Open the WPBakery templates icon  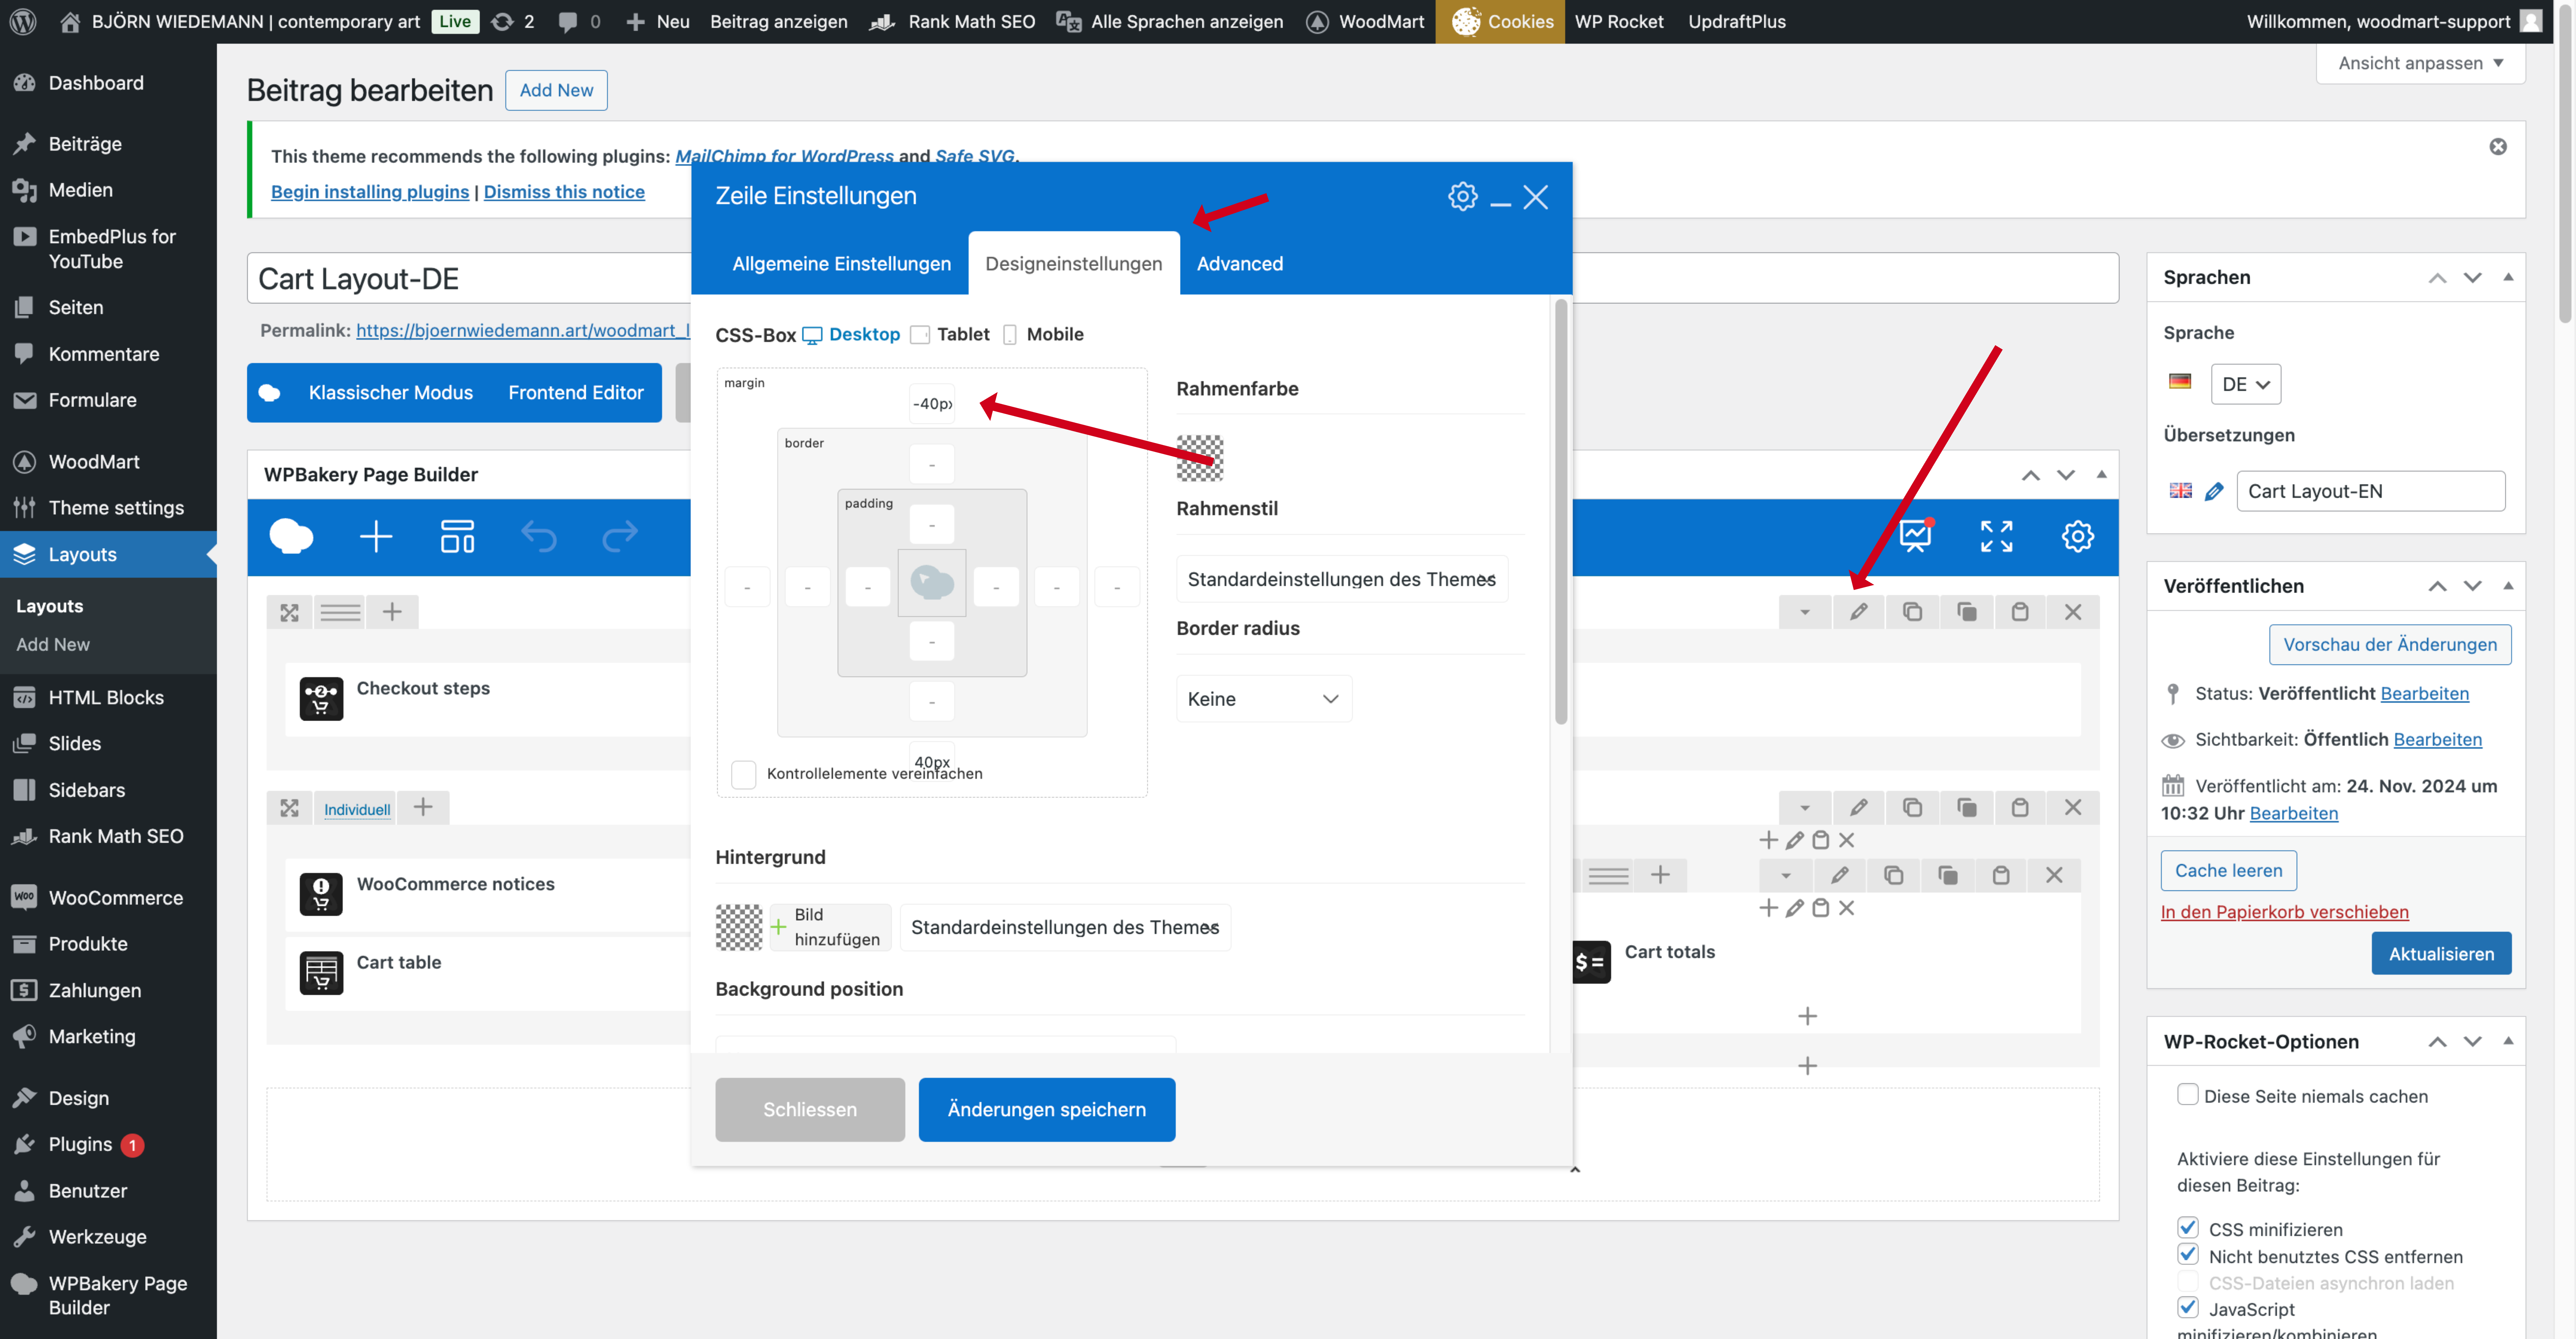[458, 536]
